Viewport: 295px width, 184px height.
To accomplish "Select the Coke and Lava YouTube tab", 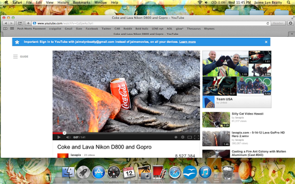I will 146,34.
